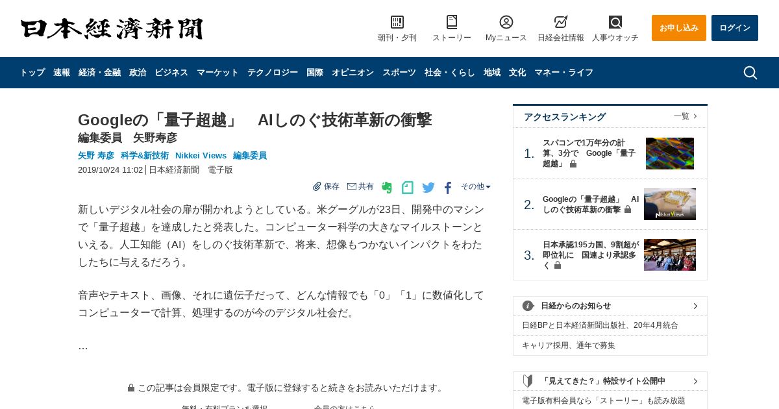
Task: Open ranking 2 Googleの「量子超越」 article
Action: [x=591, y=204]
